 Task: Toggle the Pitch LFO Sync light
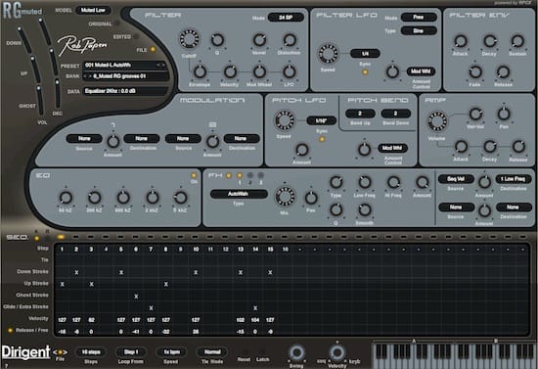click(x=322, y=139)
